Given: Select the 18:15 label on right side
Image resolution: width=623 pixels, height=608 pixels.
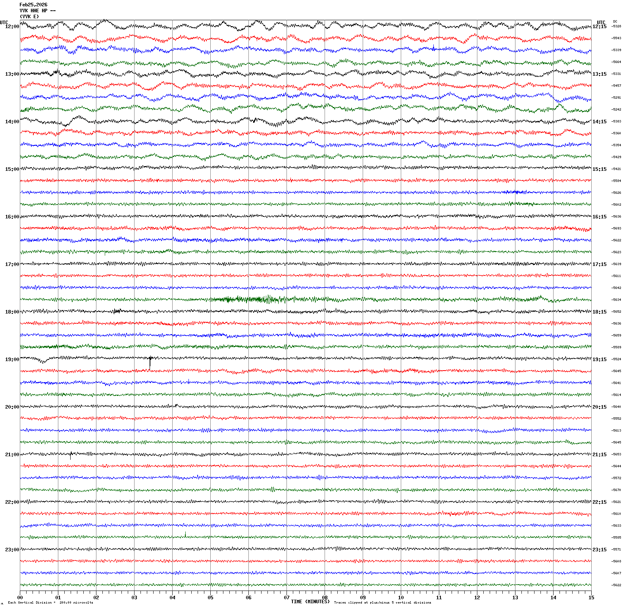Looking at the screenshot, I should pos(599,312).
